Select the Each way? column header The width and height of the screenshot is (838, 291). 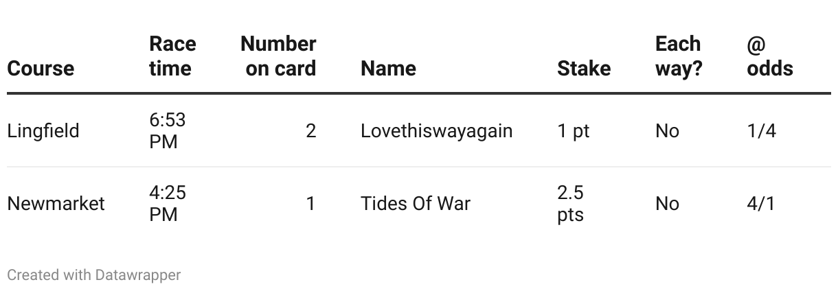click(678, 56)
